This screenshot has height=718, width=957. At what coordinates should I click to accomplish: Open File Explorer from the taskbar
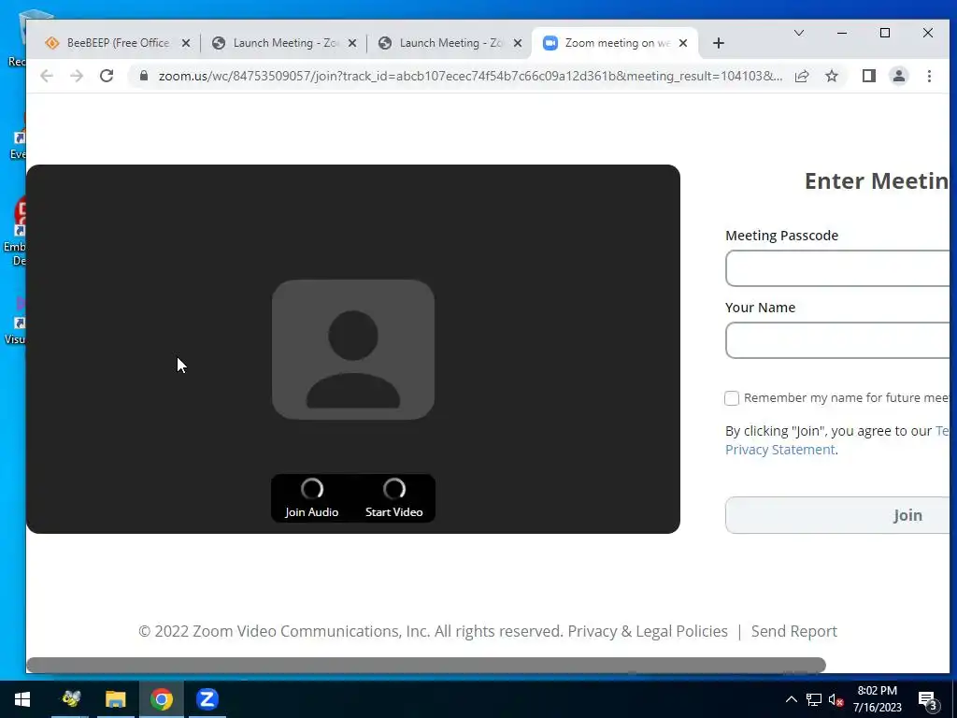(x=115, y=699)
